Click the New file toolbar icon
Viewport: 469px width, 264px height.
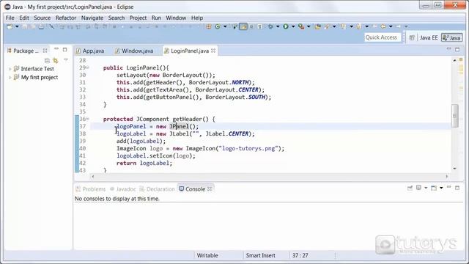[10, 26]
